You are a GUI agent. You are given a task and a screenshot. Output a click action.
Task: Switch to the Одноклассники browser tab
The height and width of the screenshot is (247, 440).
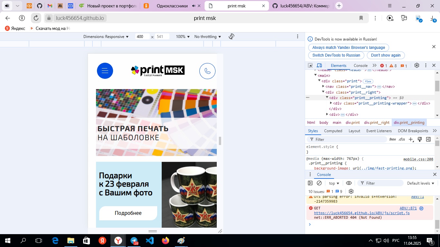[173, 6]
